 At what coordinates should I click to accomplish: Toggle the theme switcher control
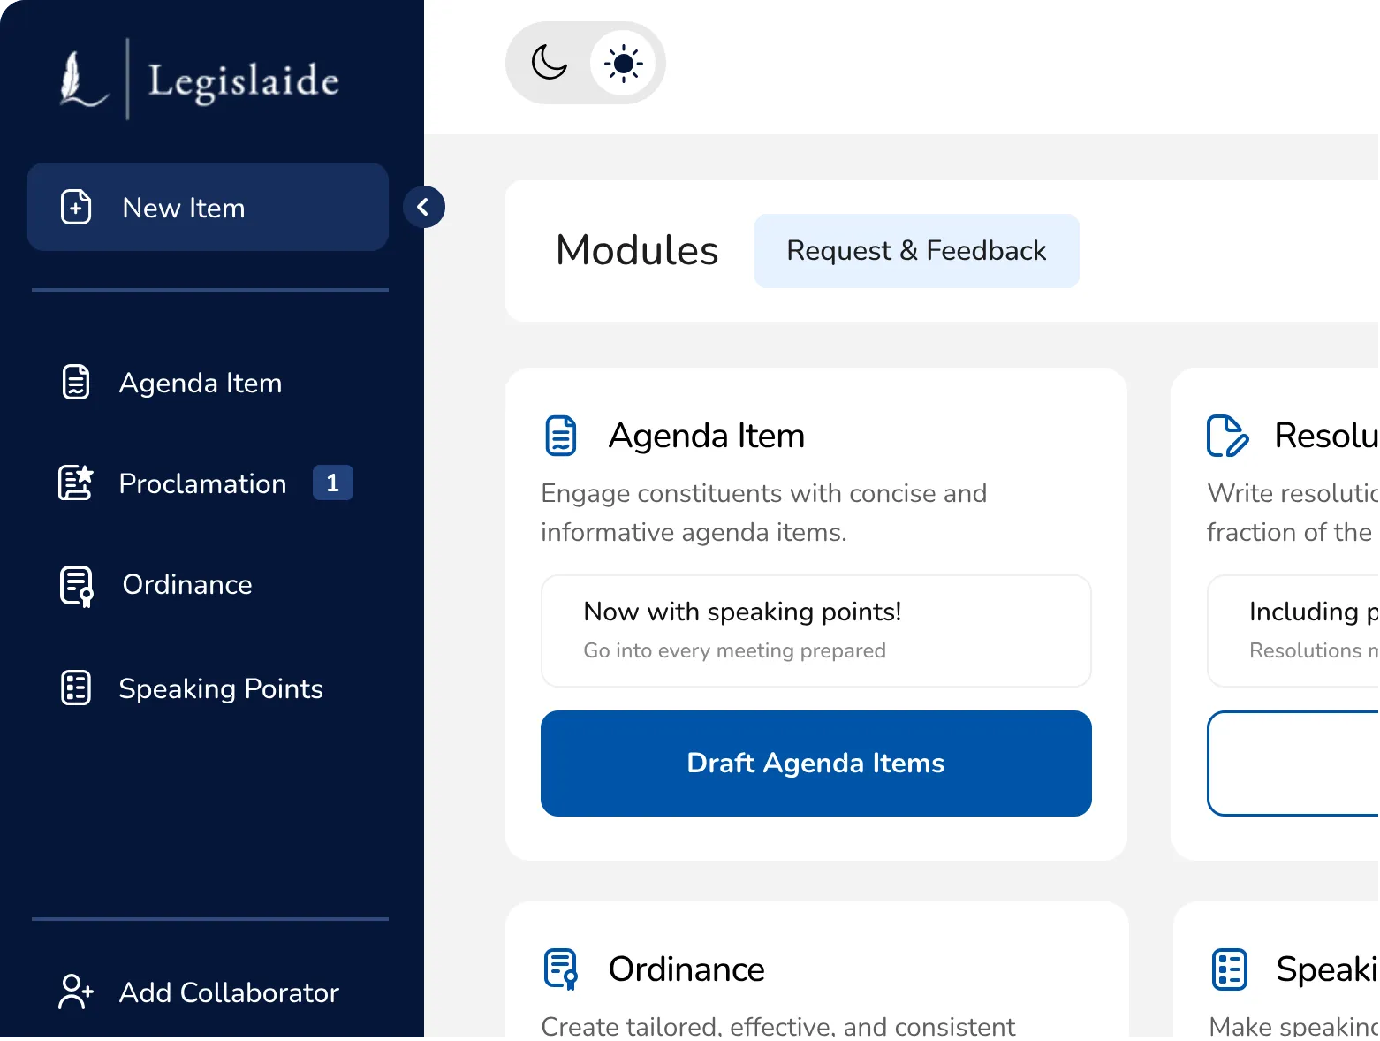point(585,63)
